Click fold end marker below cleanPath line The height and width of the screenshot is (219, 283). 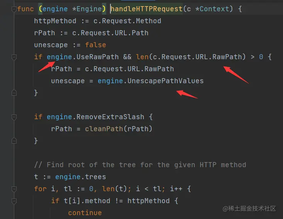14,141
